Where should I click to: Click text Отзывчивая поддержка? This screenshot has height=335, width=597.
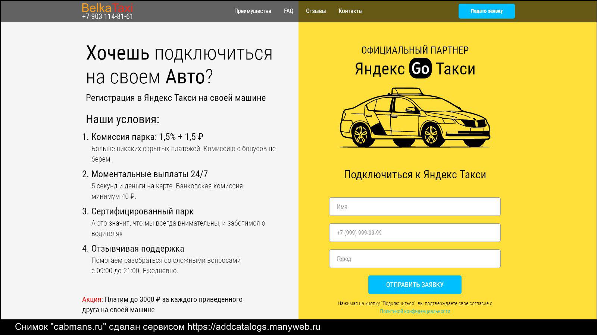click(x=138, y=249)
